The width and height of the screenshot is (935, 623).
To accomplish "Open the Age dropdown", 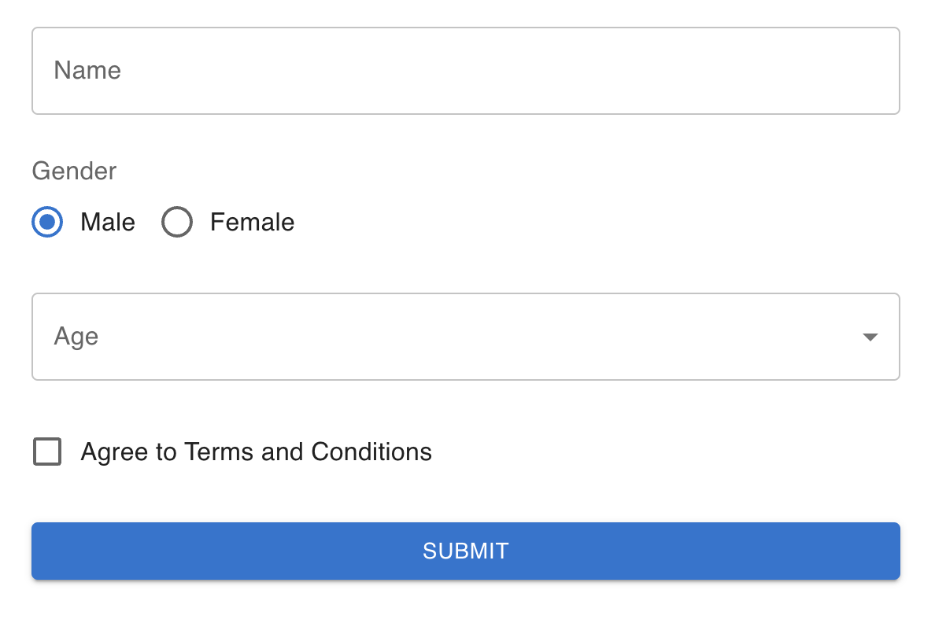I will [464, 337].
